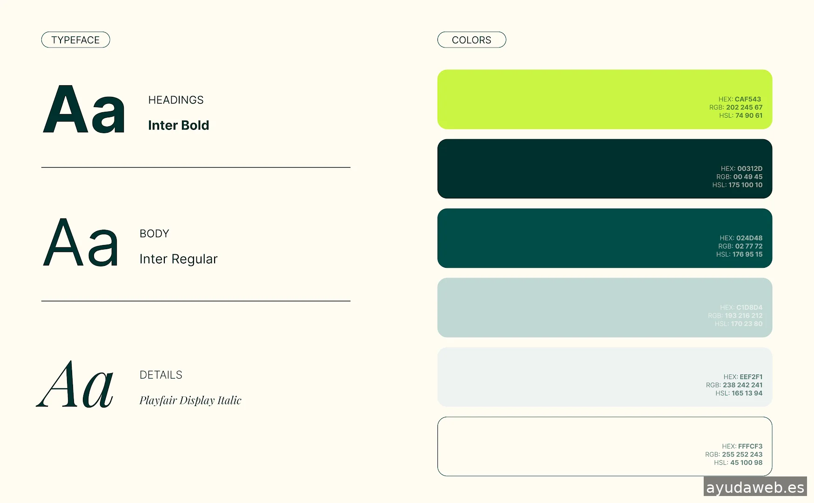The width and height of the screenshot is (814, 503).
Task: Click the bold Aa headings specimen
Action: pos(84,110)
